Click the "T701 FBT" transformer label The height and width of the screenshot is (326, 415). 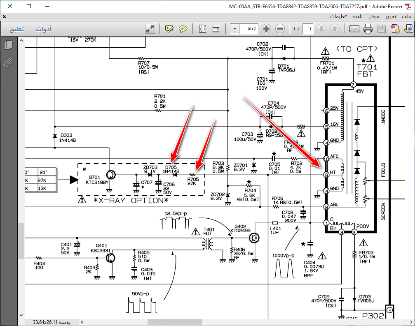click(366, 71)
